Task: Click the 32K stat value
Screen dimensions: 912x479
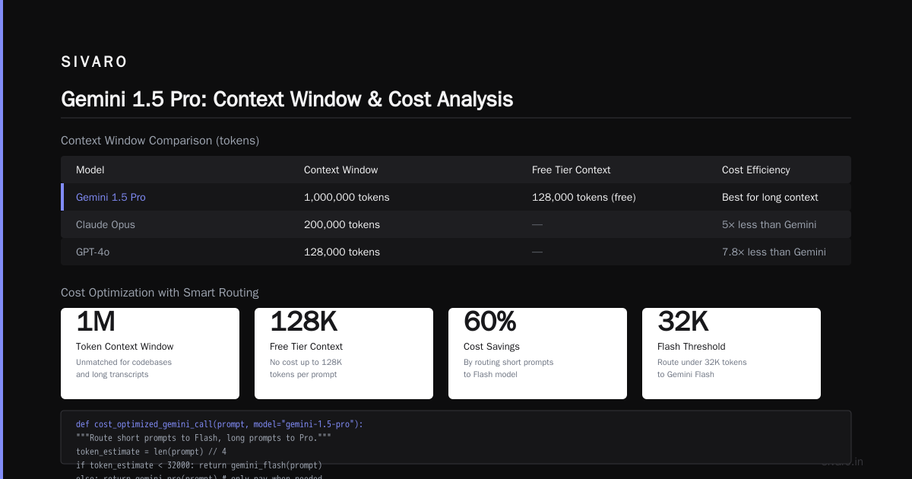Action: (683, 322)
